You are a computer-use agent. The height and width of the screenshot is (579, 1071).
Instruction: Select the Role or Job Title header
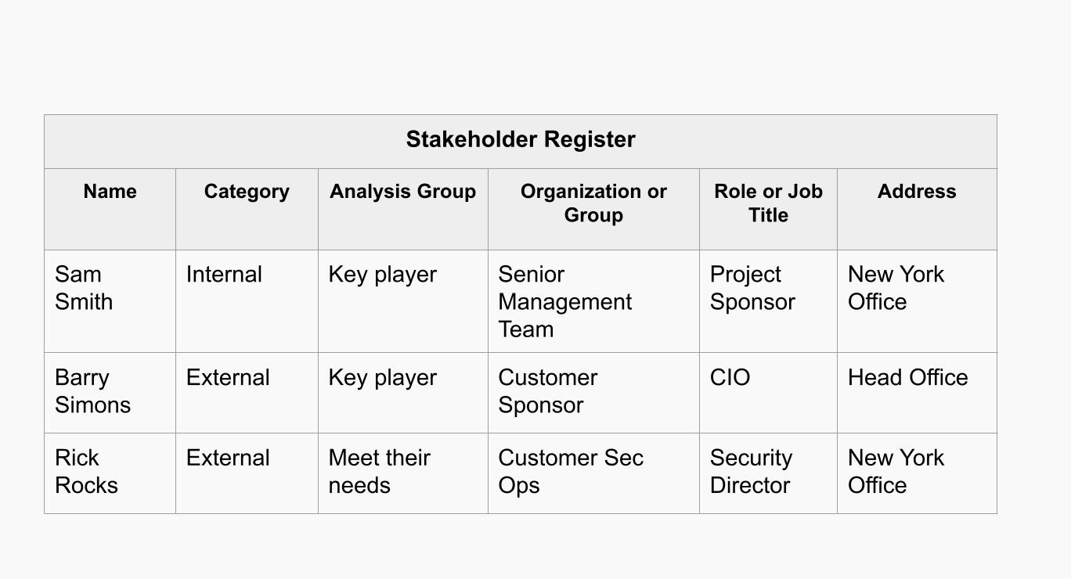[768, 203]
